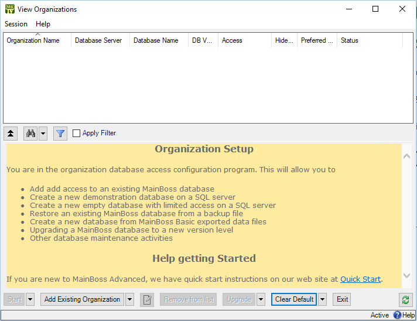Expand the dropdown beside Clear Default
The width and height of the screenshot is (417, 321).
pos(322,299)
